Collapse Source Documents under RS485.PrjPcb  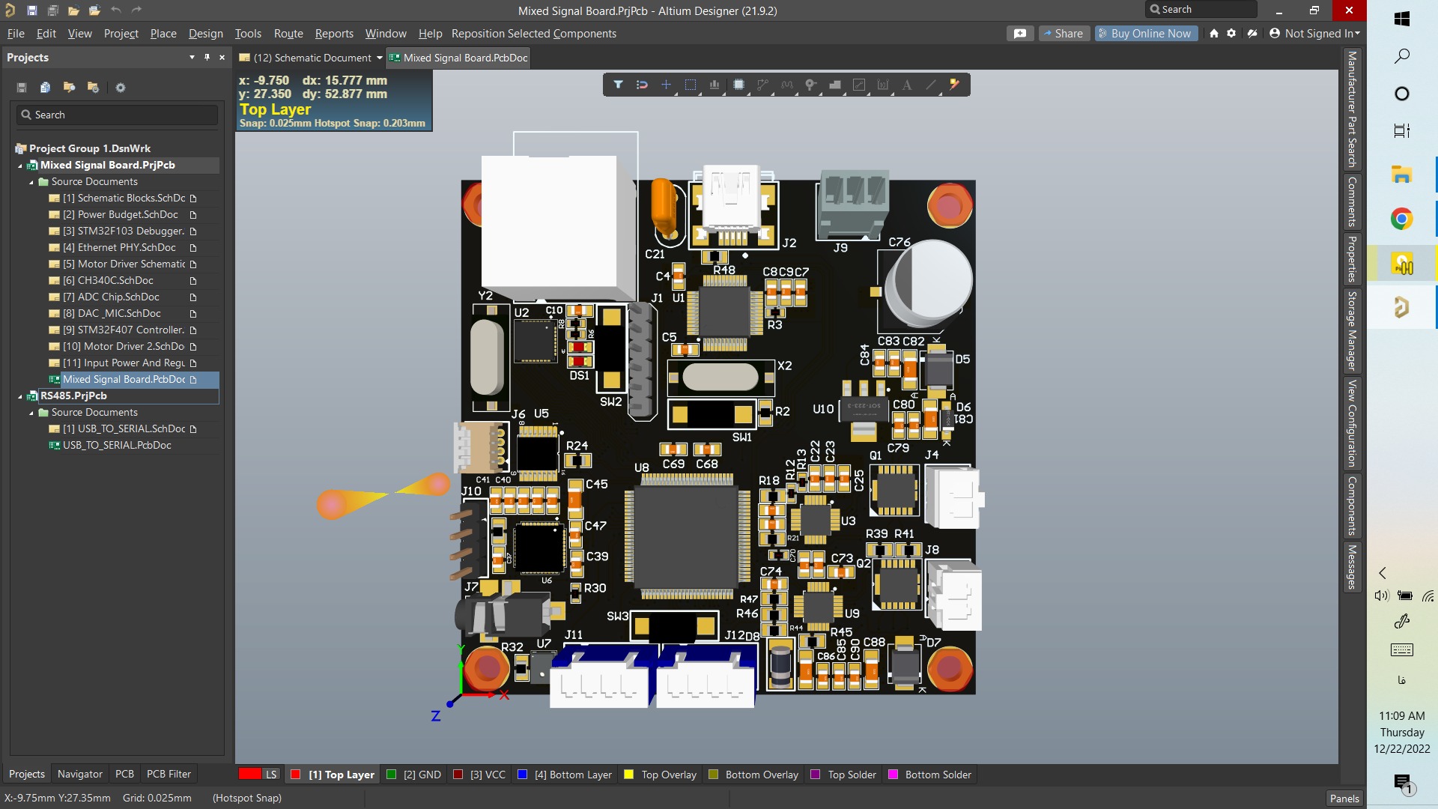coord(31,413)
